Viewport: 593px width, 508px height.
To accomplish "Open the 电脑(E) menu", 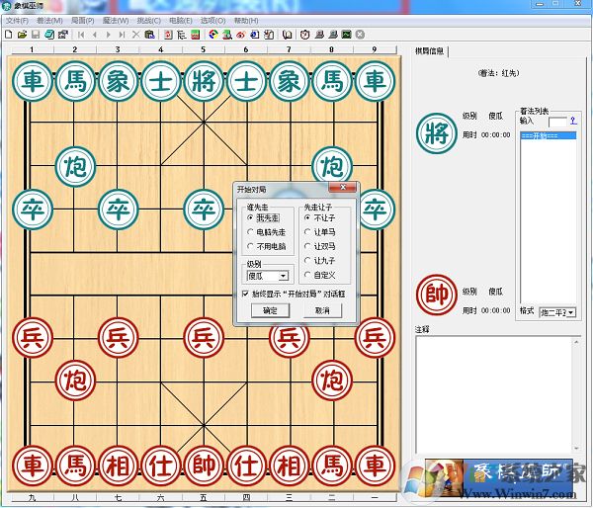I will [x=181, y=21].
